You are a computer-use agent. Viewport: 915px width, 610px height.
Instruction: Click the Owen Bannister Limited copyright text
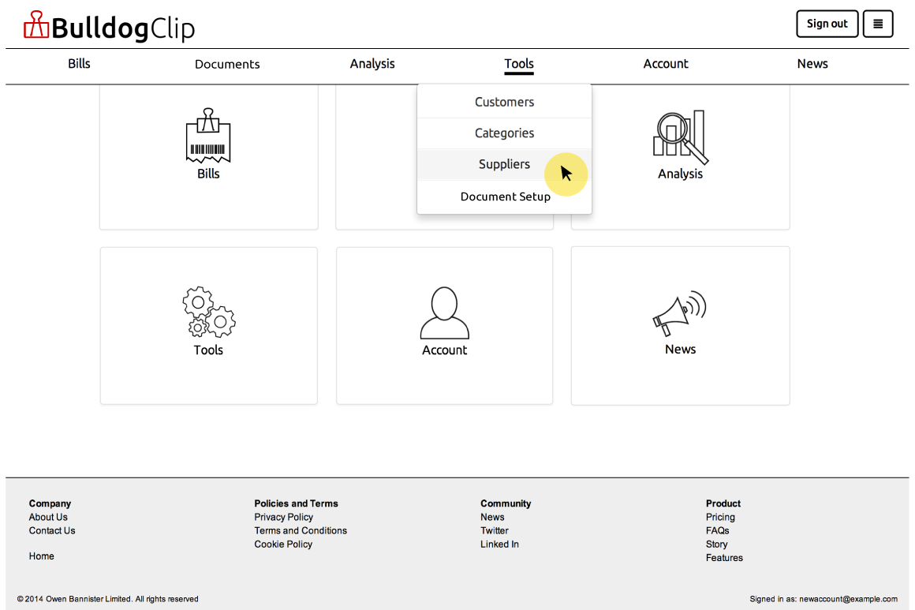(108, 599)
